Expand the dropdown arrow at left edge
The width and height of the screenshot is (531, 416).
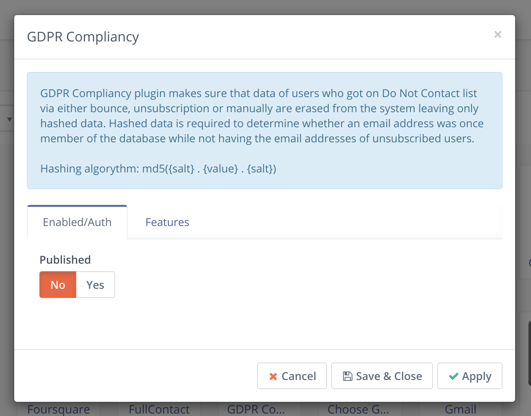tap(9, 120)
